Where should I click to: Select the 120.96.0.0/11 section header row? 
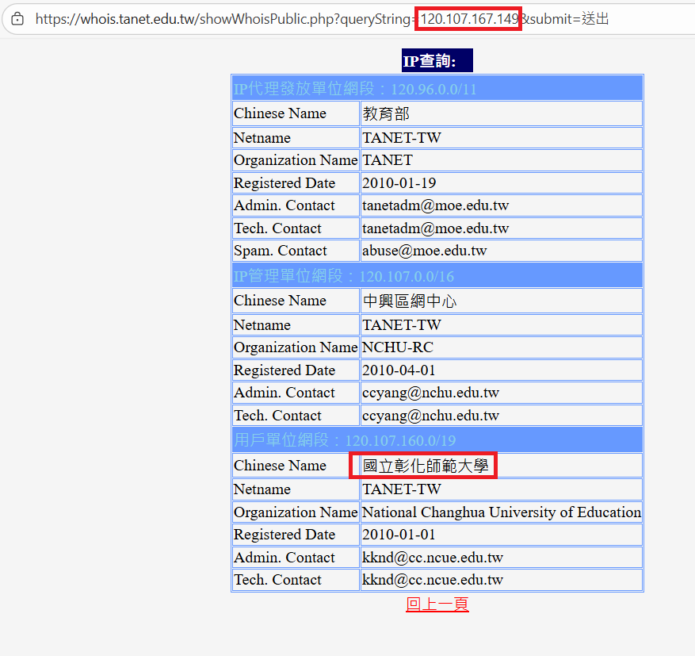pyautogui.click(x=437, y=89)
